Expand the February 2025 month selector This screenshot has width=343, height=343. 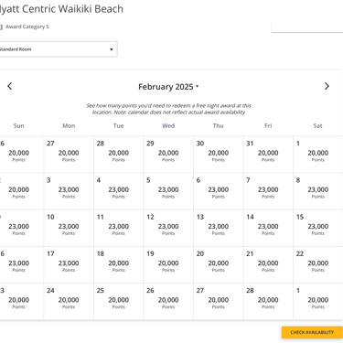[168, 87]
